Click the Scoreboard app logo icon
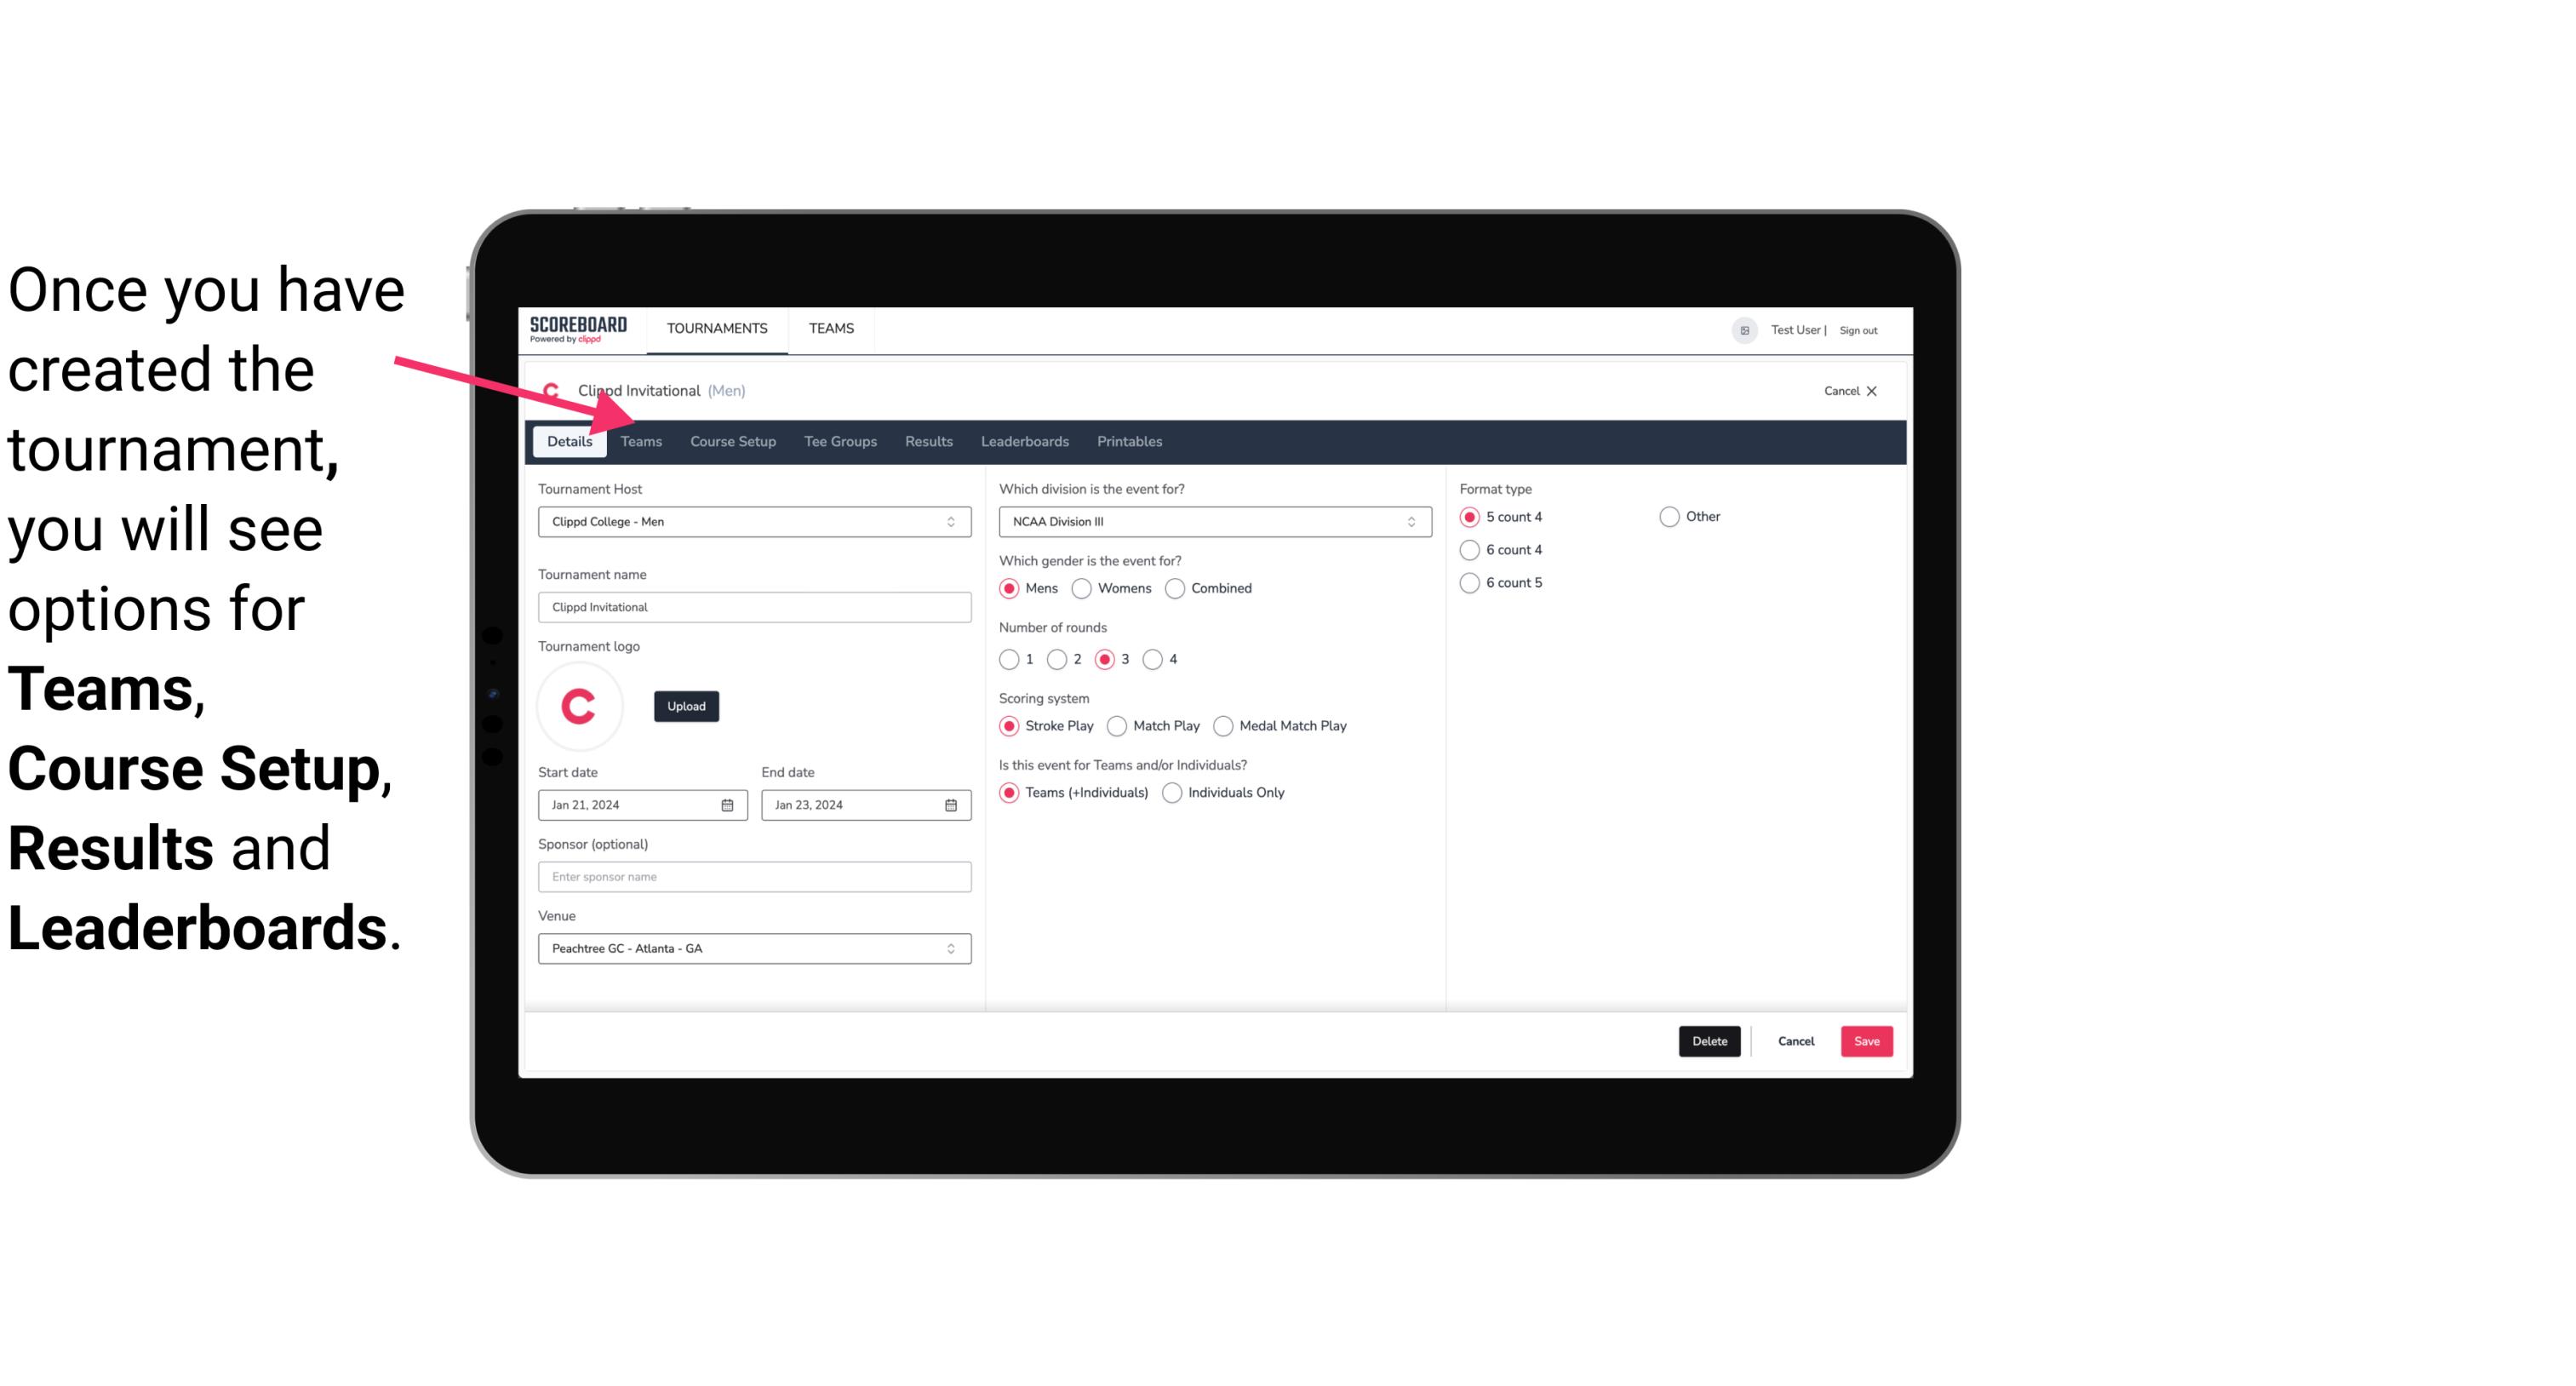Screen dimensions: 2576x1386 tap(578, 328)
